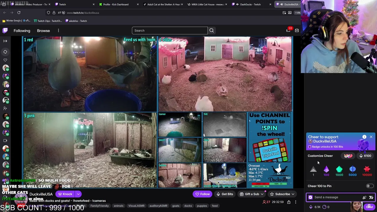
Task: Go back in browser history
Action: (5, 13)
